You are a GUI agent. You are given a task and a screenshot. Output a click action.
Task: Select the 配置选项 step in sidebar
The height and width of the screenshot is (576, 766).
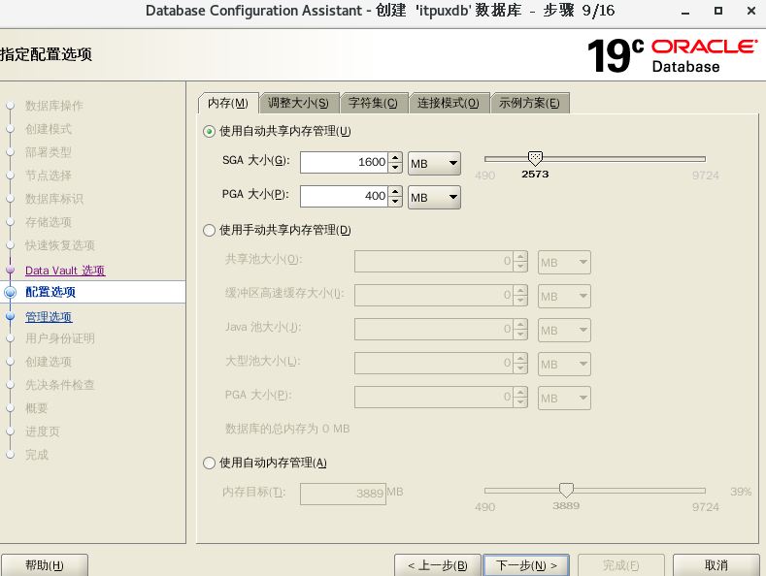50,292
